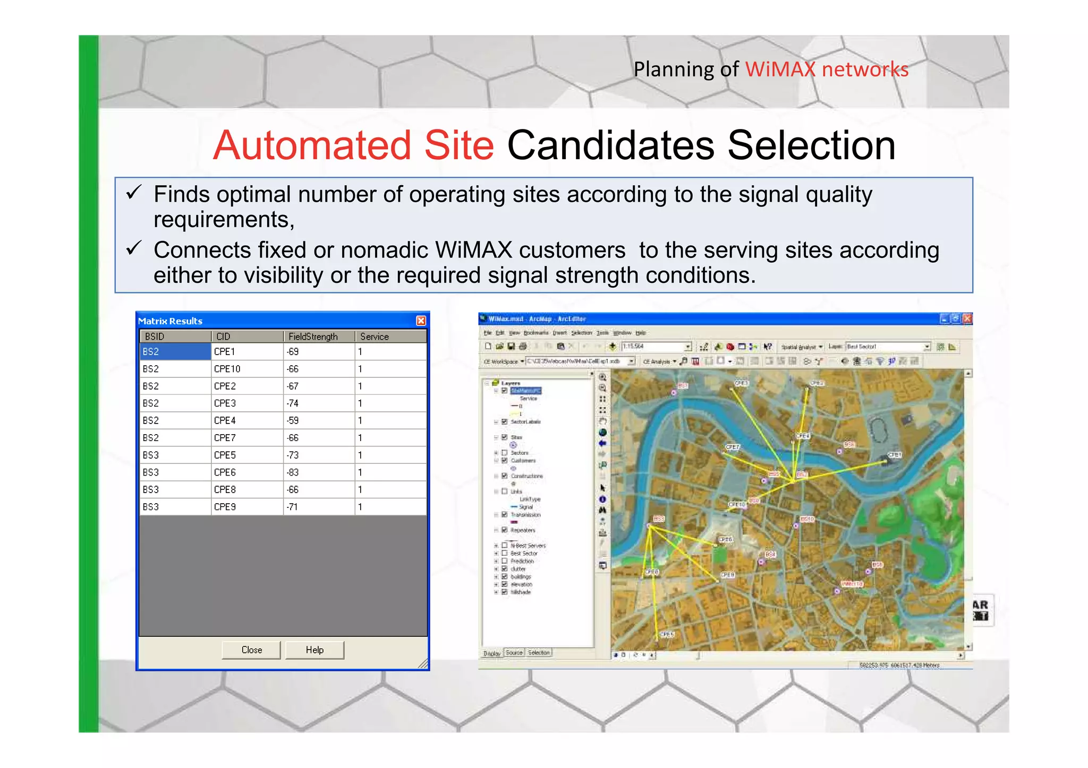1088x768 pixels.
Task: Open the map scale dropdown
Action: click(x=688, y=347)
